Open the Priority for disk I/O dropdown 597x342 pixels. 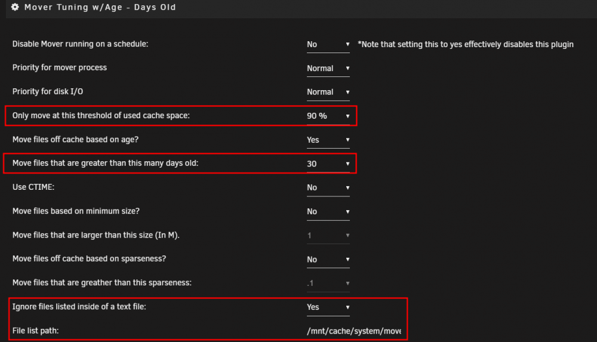pos(328,92)
